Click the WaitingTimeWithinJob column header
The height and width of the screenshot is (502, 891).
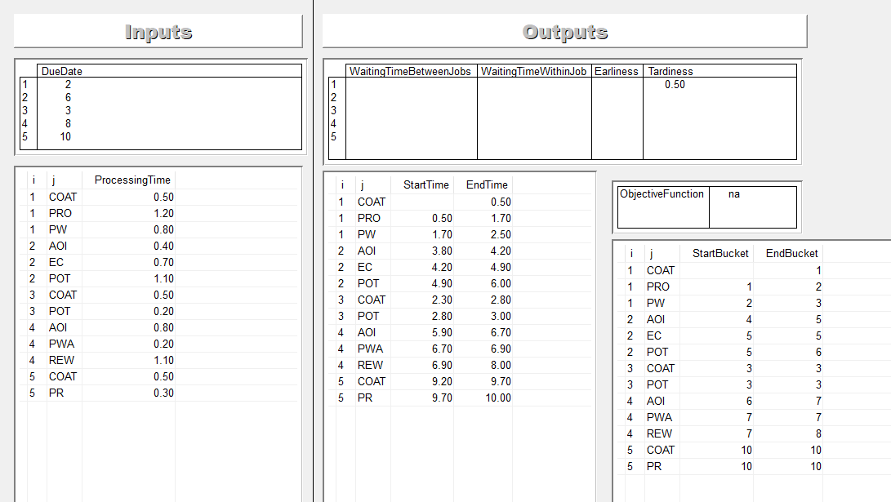point(533,71)
